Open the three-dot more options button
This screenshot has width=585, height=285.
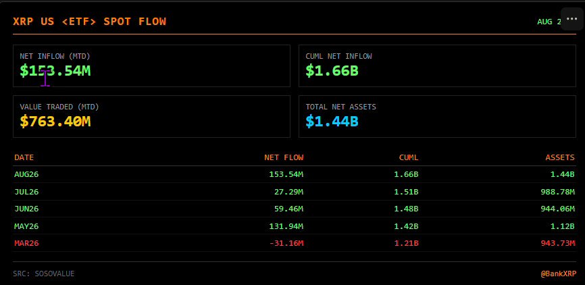571,19
